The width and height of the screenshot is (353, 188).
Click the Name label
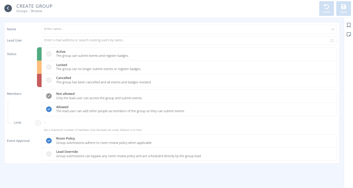[12, 29]
